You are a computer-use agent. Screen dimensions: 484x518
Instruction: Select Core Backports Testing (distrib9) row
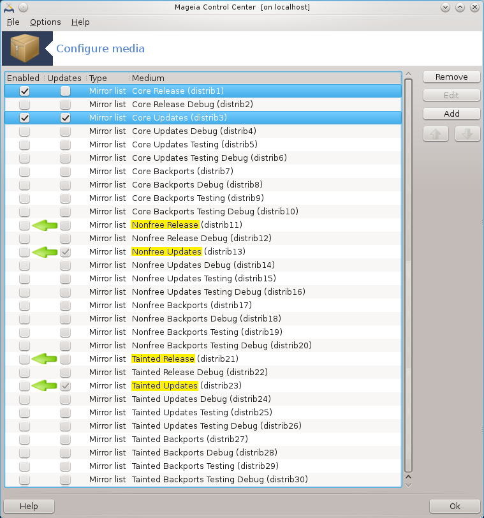[x=203, y=198]
